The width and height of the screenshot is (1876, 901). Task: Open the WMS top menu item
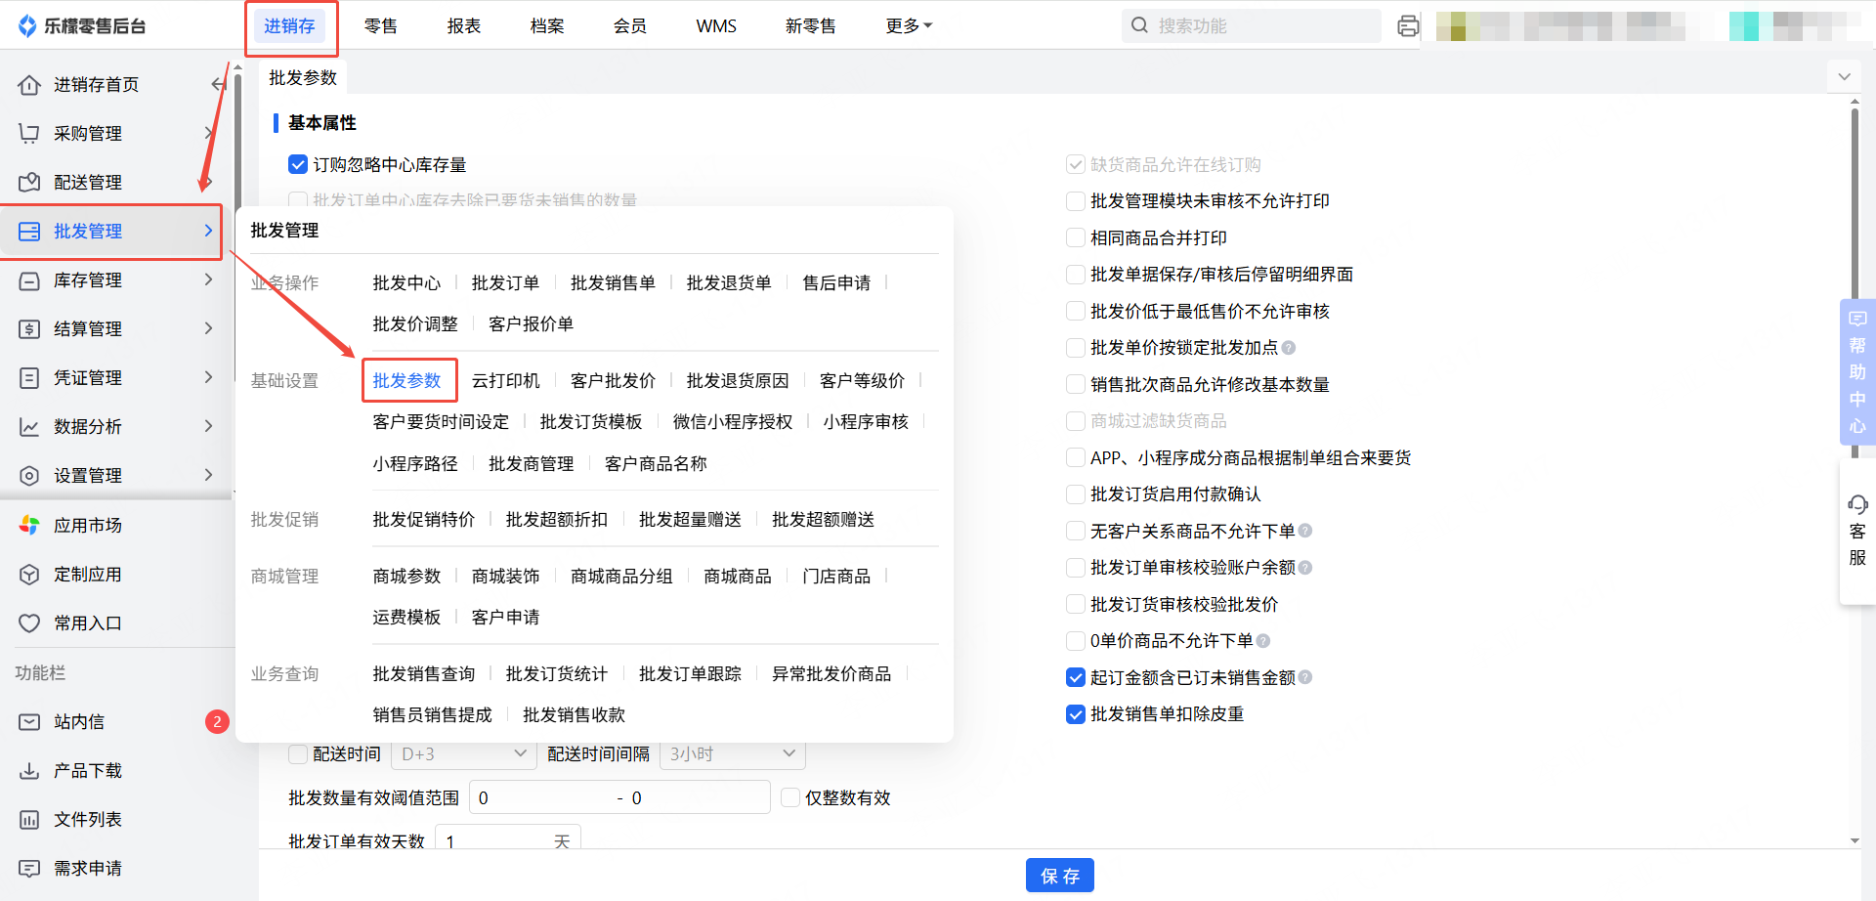[x=716, y=26]
